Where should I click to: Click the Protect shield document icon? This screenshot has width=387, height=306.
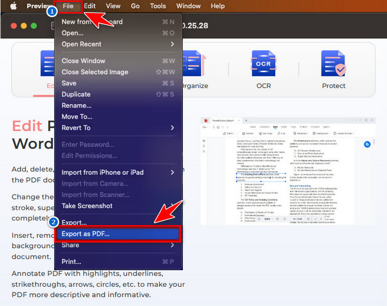(x=333, y=63)
